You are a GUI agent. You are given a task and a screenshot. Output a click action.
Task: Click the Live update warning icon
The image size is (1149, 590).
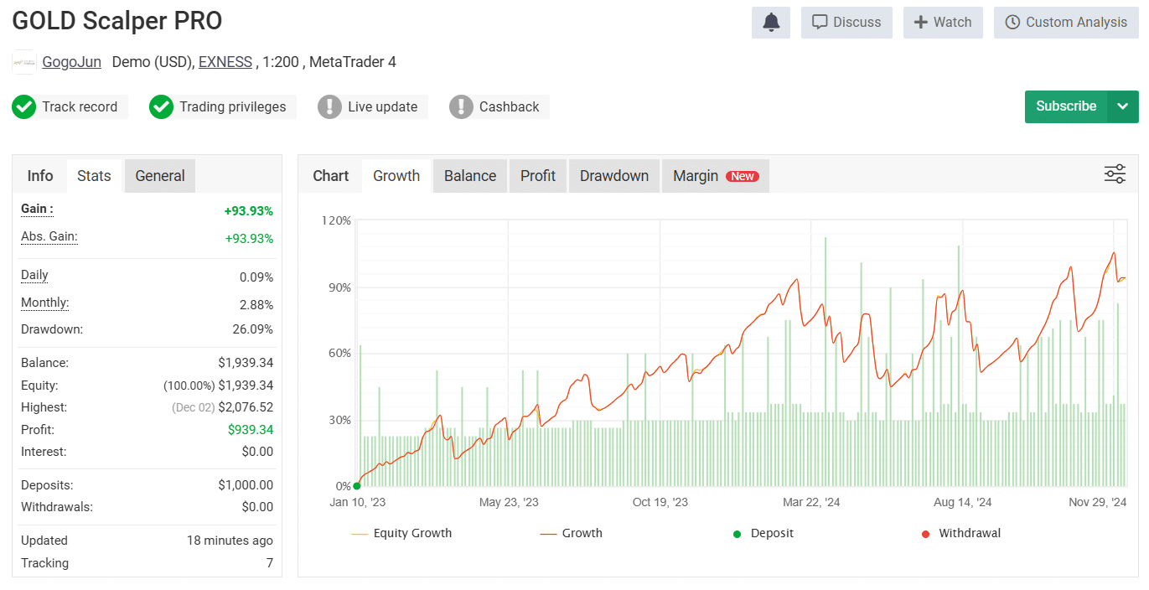click(329, 107)
